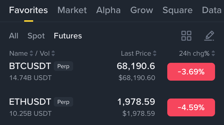
Task: Open the Square tab
Action: pyautogui.click(x=177, y=10)
